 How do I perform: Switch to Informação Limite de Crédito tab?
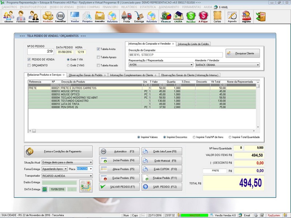(194, 44)
